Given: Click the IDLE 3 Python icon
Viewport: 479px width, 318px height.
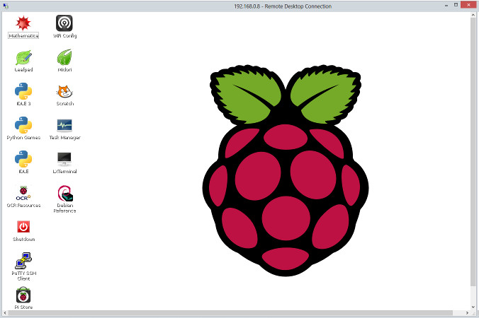Looking at the screenshot, I should click(x=23, y=92).
